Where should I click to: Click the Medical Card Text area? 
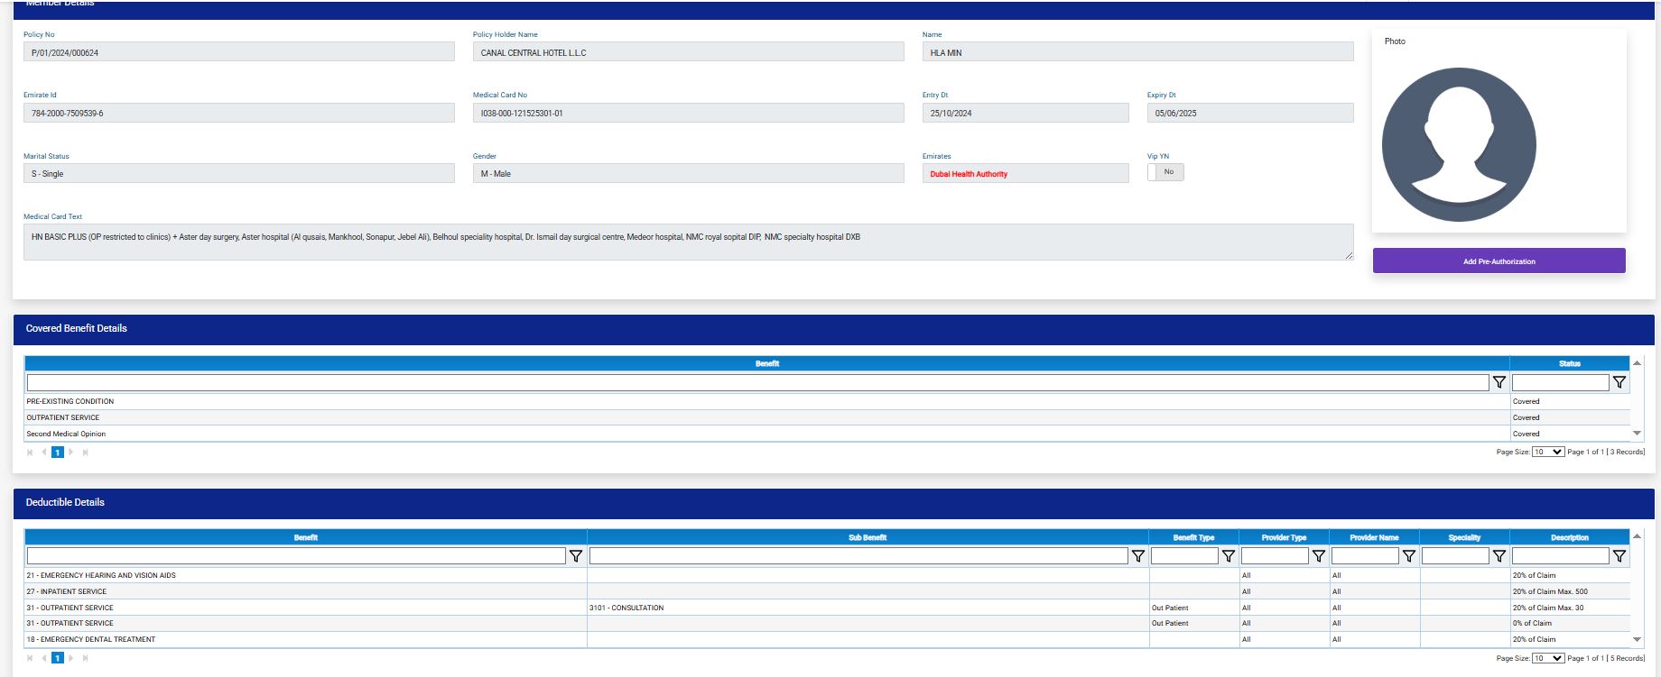point(687,242)
